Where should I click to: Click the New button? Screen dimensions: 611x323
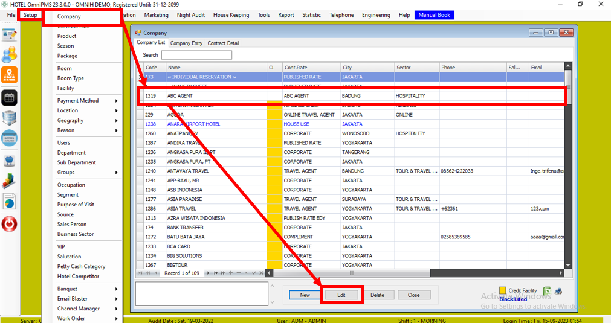point(305,295)
